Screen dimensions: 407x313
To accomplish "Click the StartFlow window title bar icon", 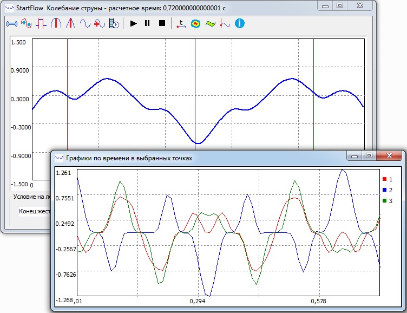I will coord(9,8).
